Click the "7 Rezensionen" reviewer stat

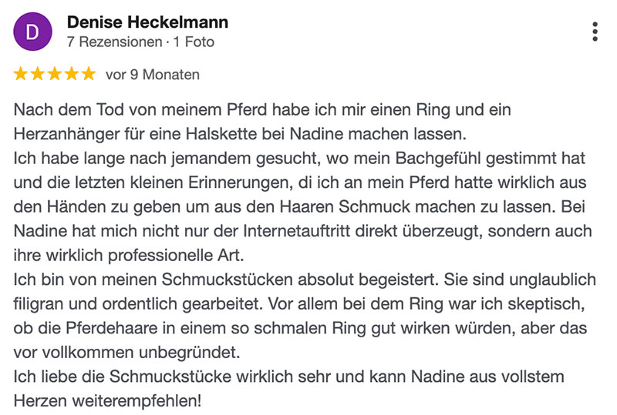click(110, 42)
